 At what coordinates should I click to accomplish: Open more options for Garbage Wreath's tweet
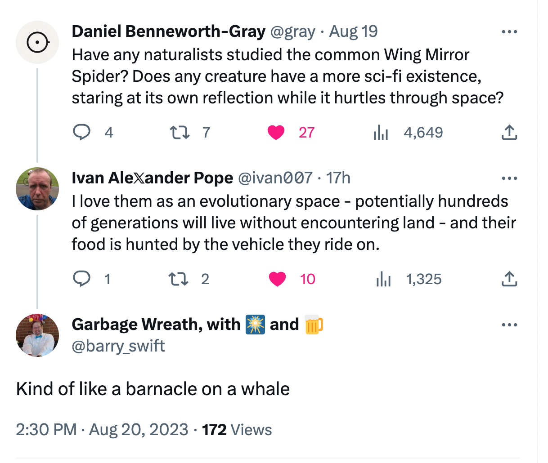pos(509,325)
